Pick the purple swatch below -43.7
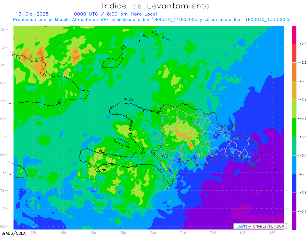The width and height of the screenshot is (306, 236). [x=294, y=220]
